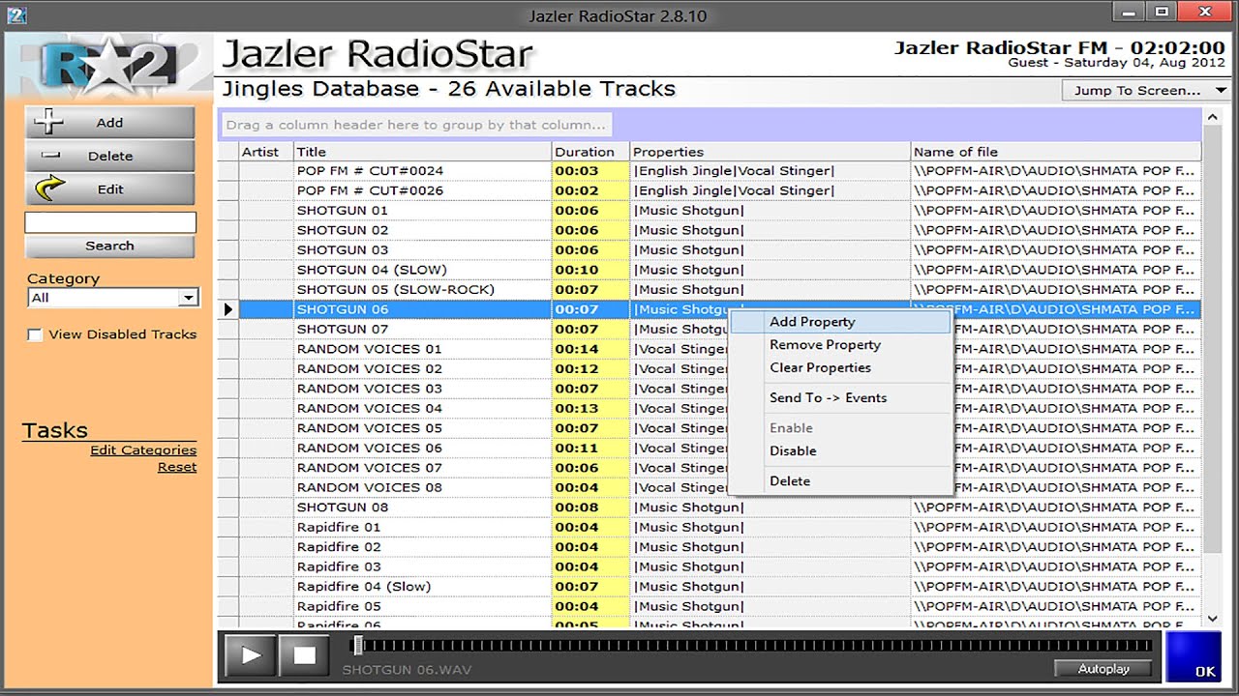Select the SHOTGUN 08 row
The image size is (1239, 696).
coord(709,507)
